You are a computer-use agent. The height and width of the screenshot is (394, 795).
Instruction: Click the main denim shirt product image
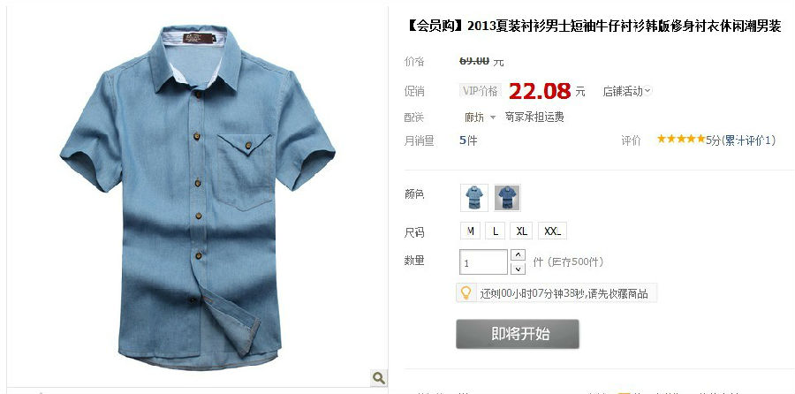click(198, 198)
